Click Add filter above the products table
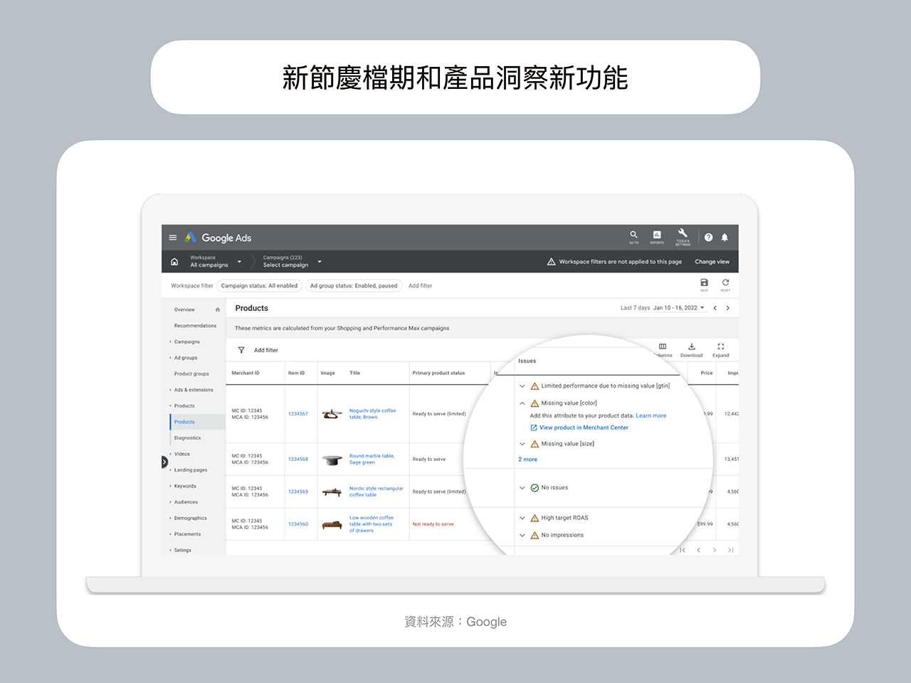 (x=266, y=350)
